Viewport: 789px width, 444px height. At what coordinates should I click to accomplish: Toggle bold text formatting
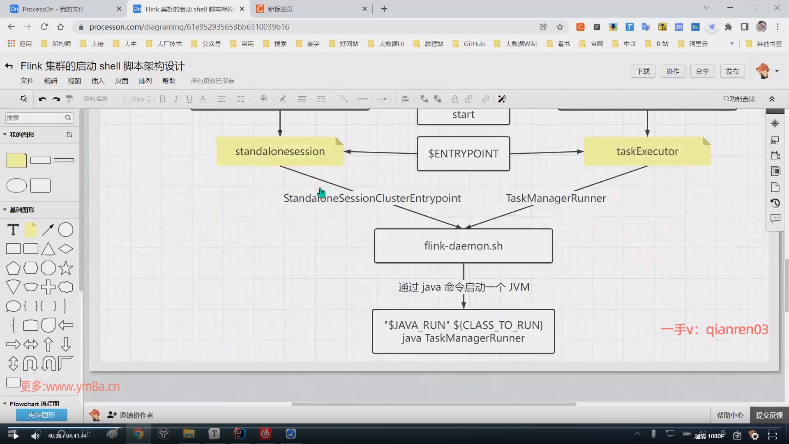pyautogui.click(x=163, y=99)
